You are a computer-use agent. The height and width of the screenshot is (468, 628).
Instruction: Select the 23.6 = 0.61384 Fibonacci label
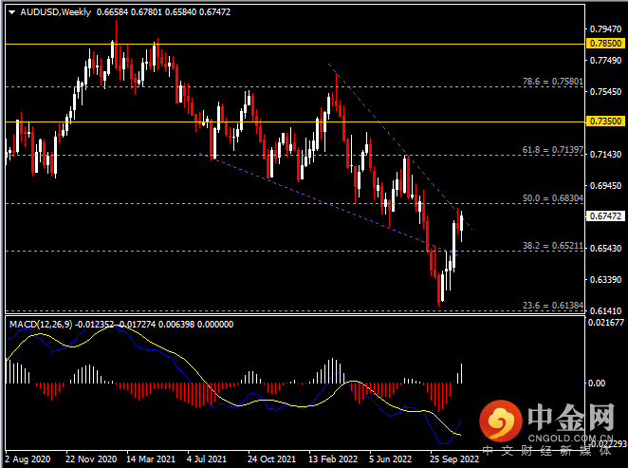coord(549,306)
